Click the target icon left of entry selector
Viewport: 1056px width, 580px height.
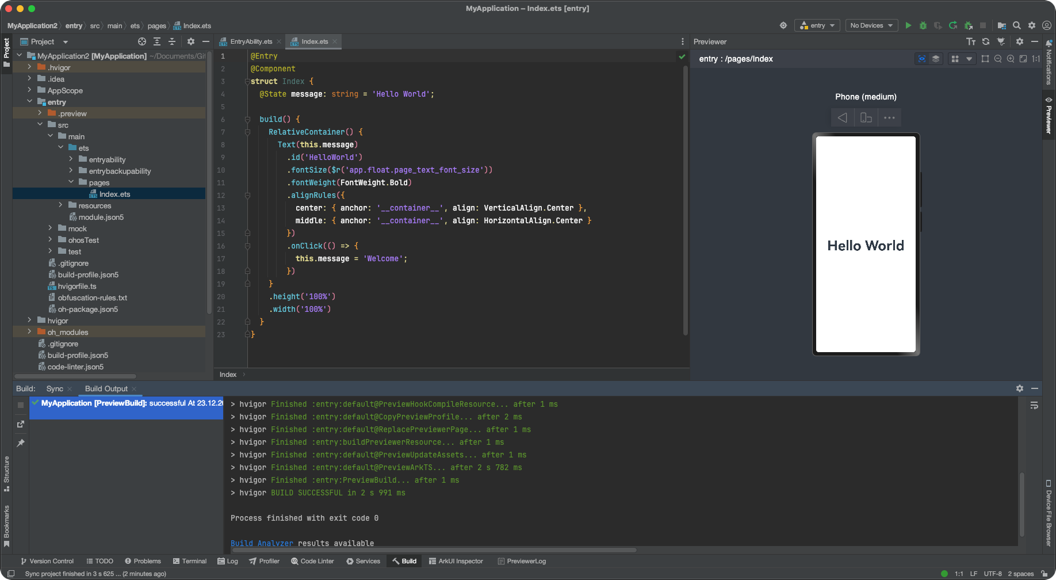pos(783,25)
